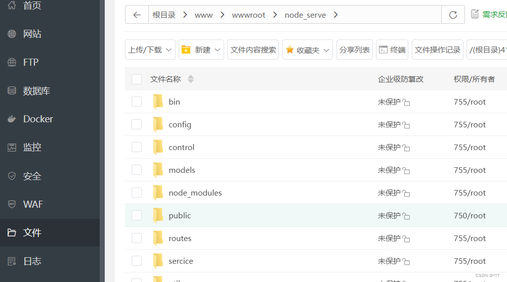
Task: Click the models folder icon
Action: point(158,170)
